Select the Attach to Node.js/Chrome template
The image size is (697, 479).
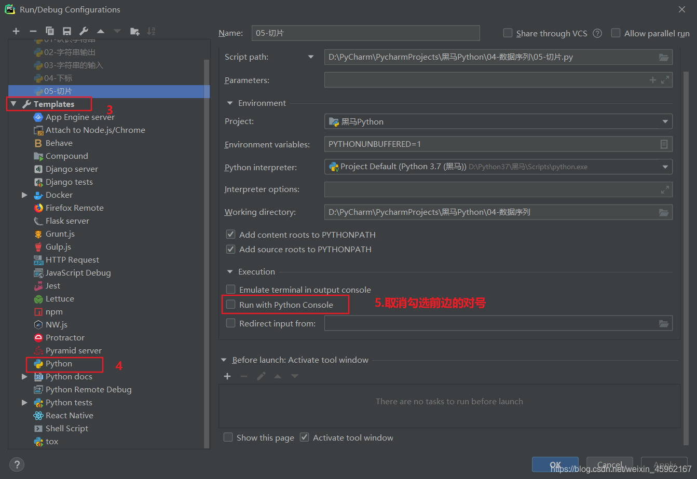coord(95,130)
